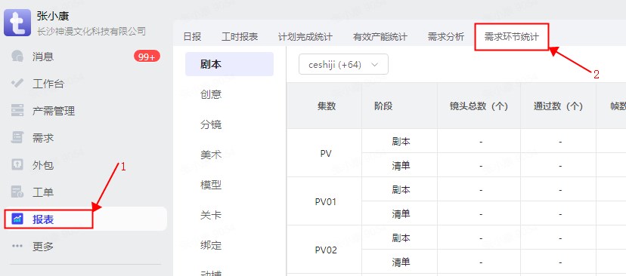This screenshot has width=626, height=276.
Task: Click the app logo avatar icon
Action: [17, 23]
